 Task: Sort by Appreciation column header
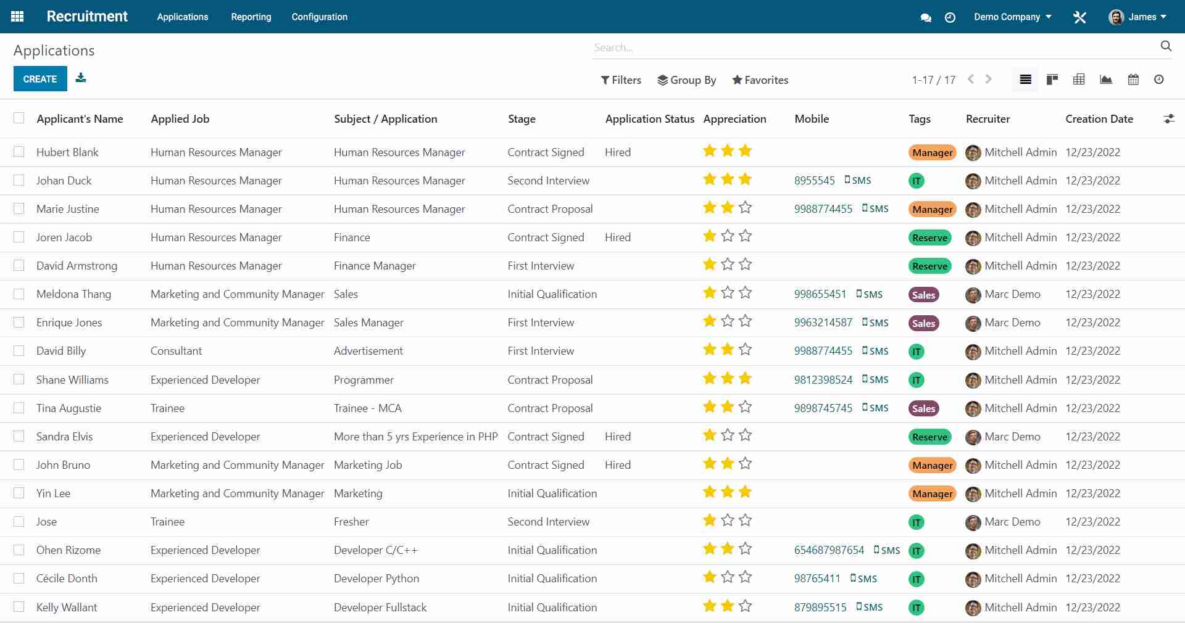tap(734, 119)
